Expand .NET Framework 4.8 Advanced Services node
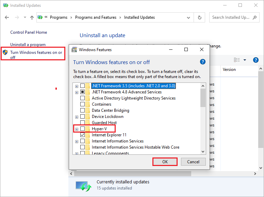 tap(77, 92)
